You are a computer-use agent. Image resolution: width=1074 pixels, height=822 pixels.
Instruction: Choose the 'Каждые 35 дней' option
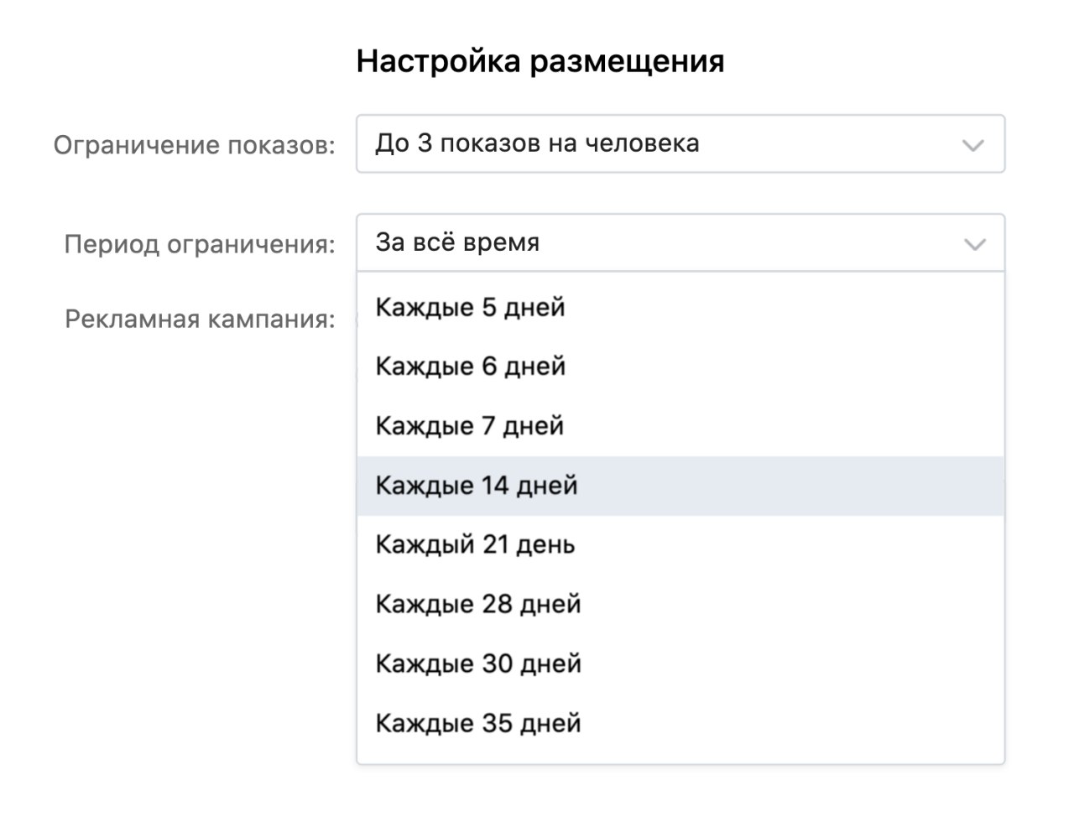680,724
